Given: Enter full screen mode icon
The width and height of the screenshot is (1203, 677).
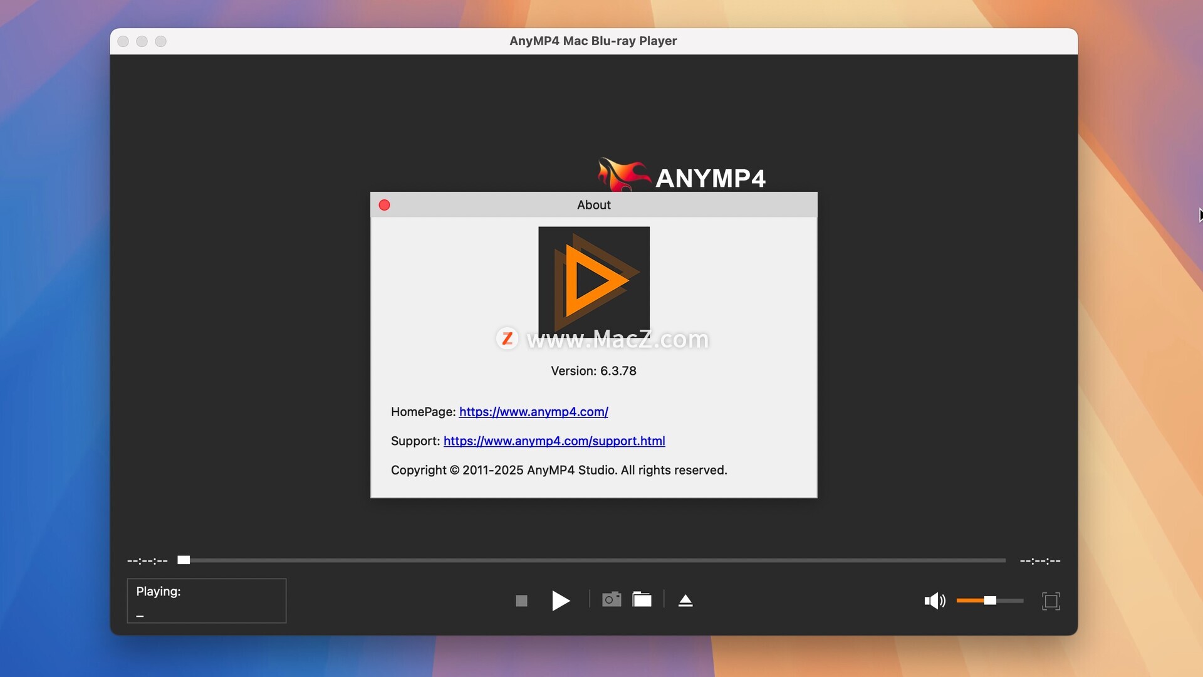Looking at the screenshot, I should 1051,601.
